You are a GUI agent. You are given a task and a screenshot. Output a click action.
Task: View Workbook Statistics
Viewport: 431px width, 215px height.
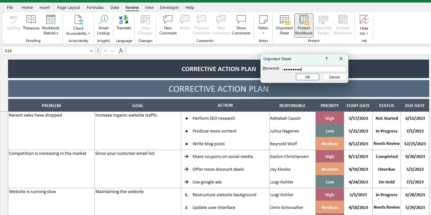[50, 25]
